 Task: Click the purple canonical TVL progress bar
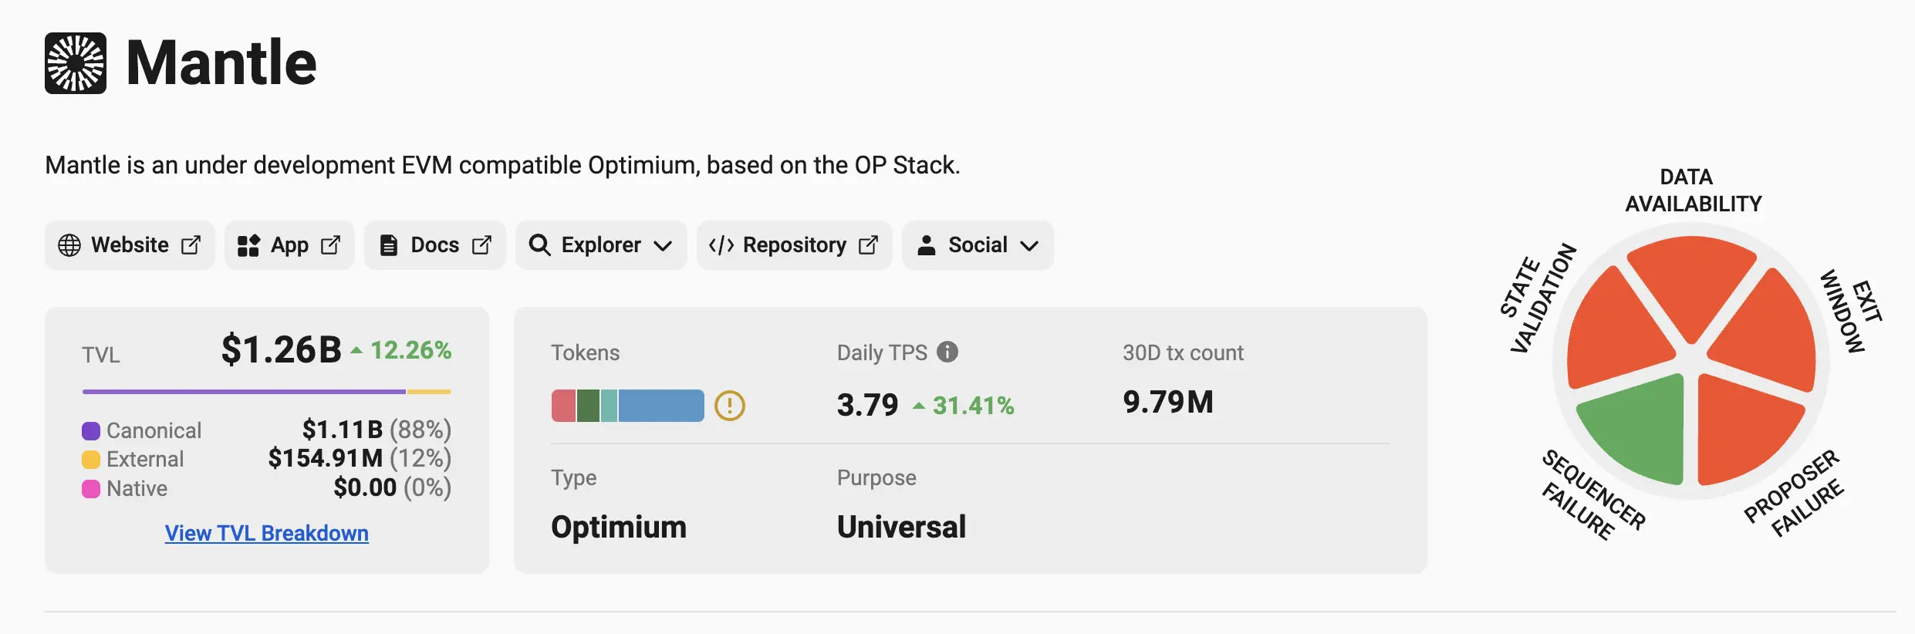click(x=244, y=392)
